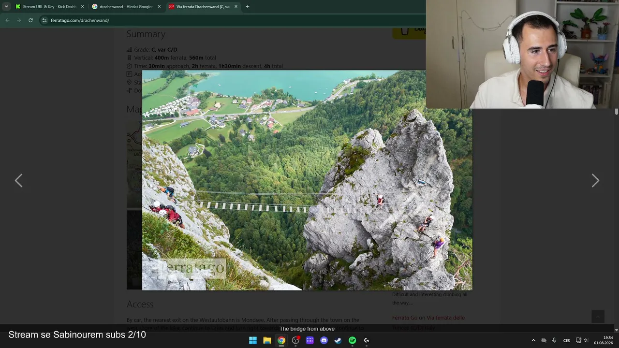Open Google Chrome from the taskbar
This screenshot has width=619, height=348.
pos(281,340)
